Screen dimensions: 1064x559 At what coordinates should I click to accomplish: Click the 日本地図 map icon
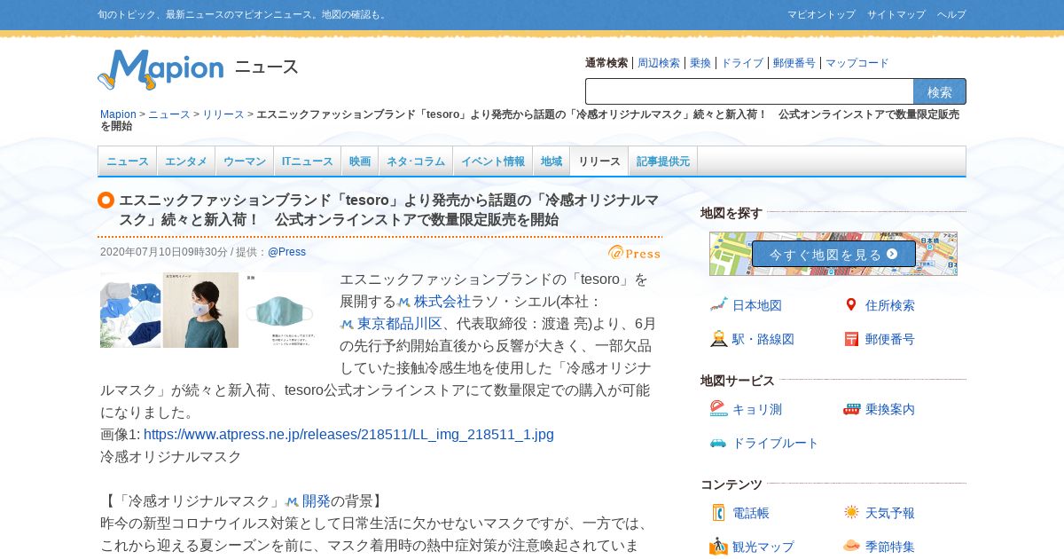click(x=718, y=305)
